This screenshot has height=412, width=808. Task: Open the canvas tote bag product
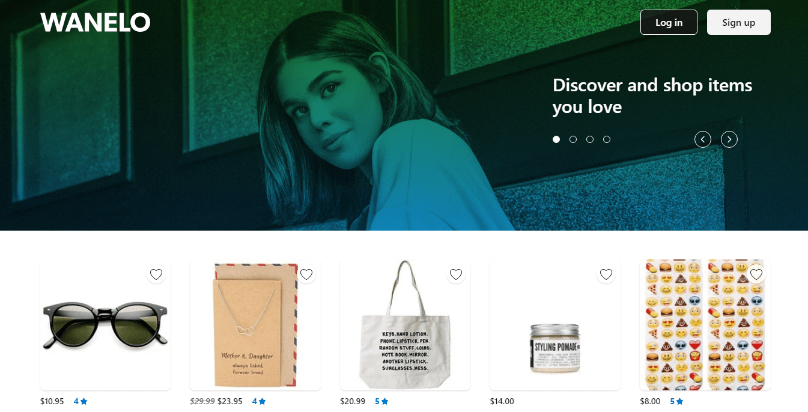[405, 325]
